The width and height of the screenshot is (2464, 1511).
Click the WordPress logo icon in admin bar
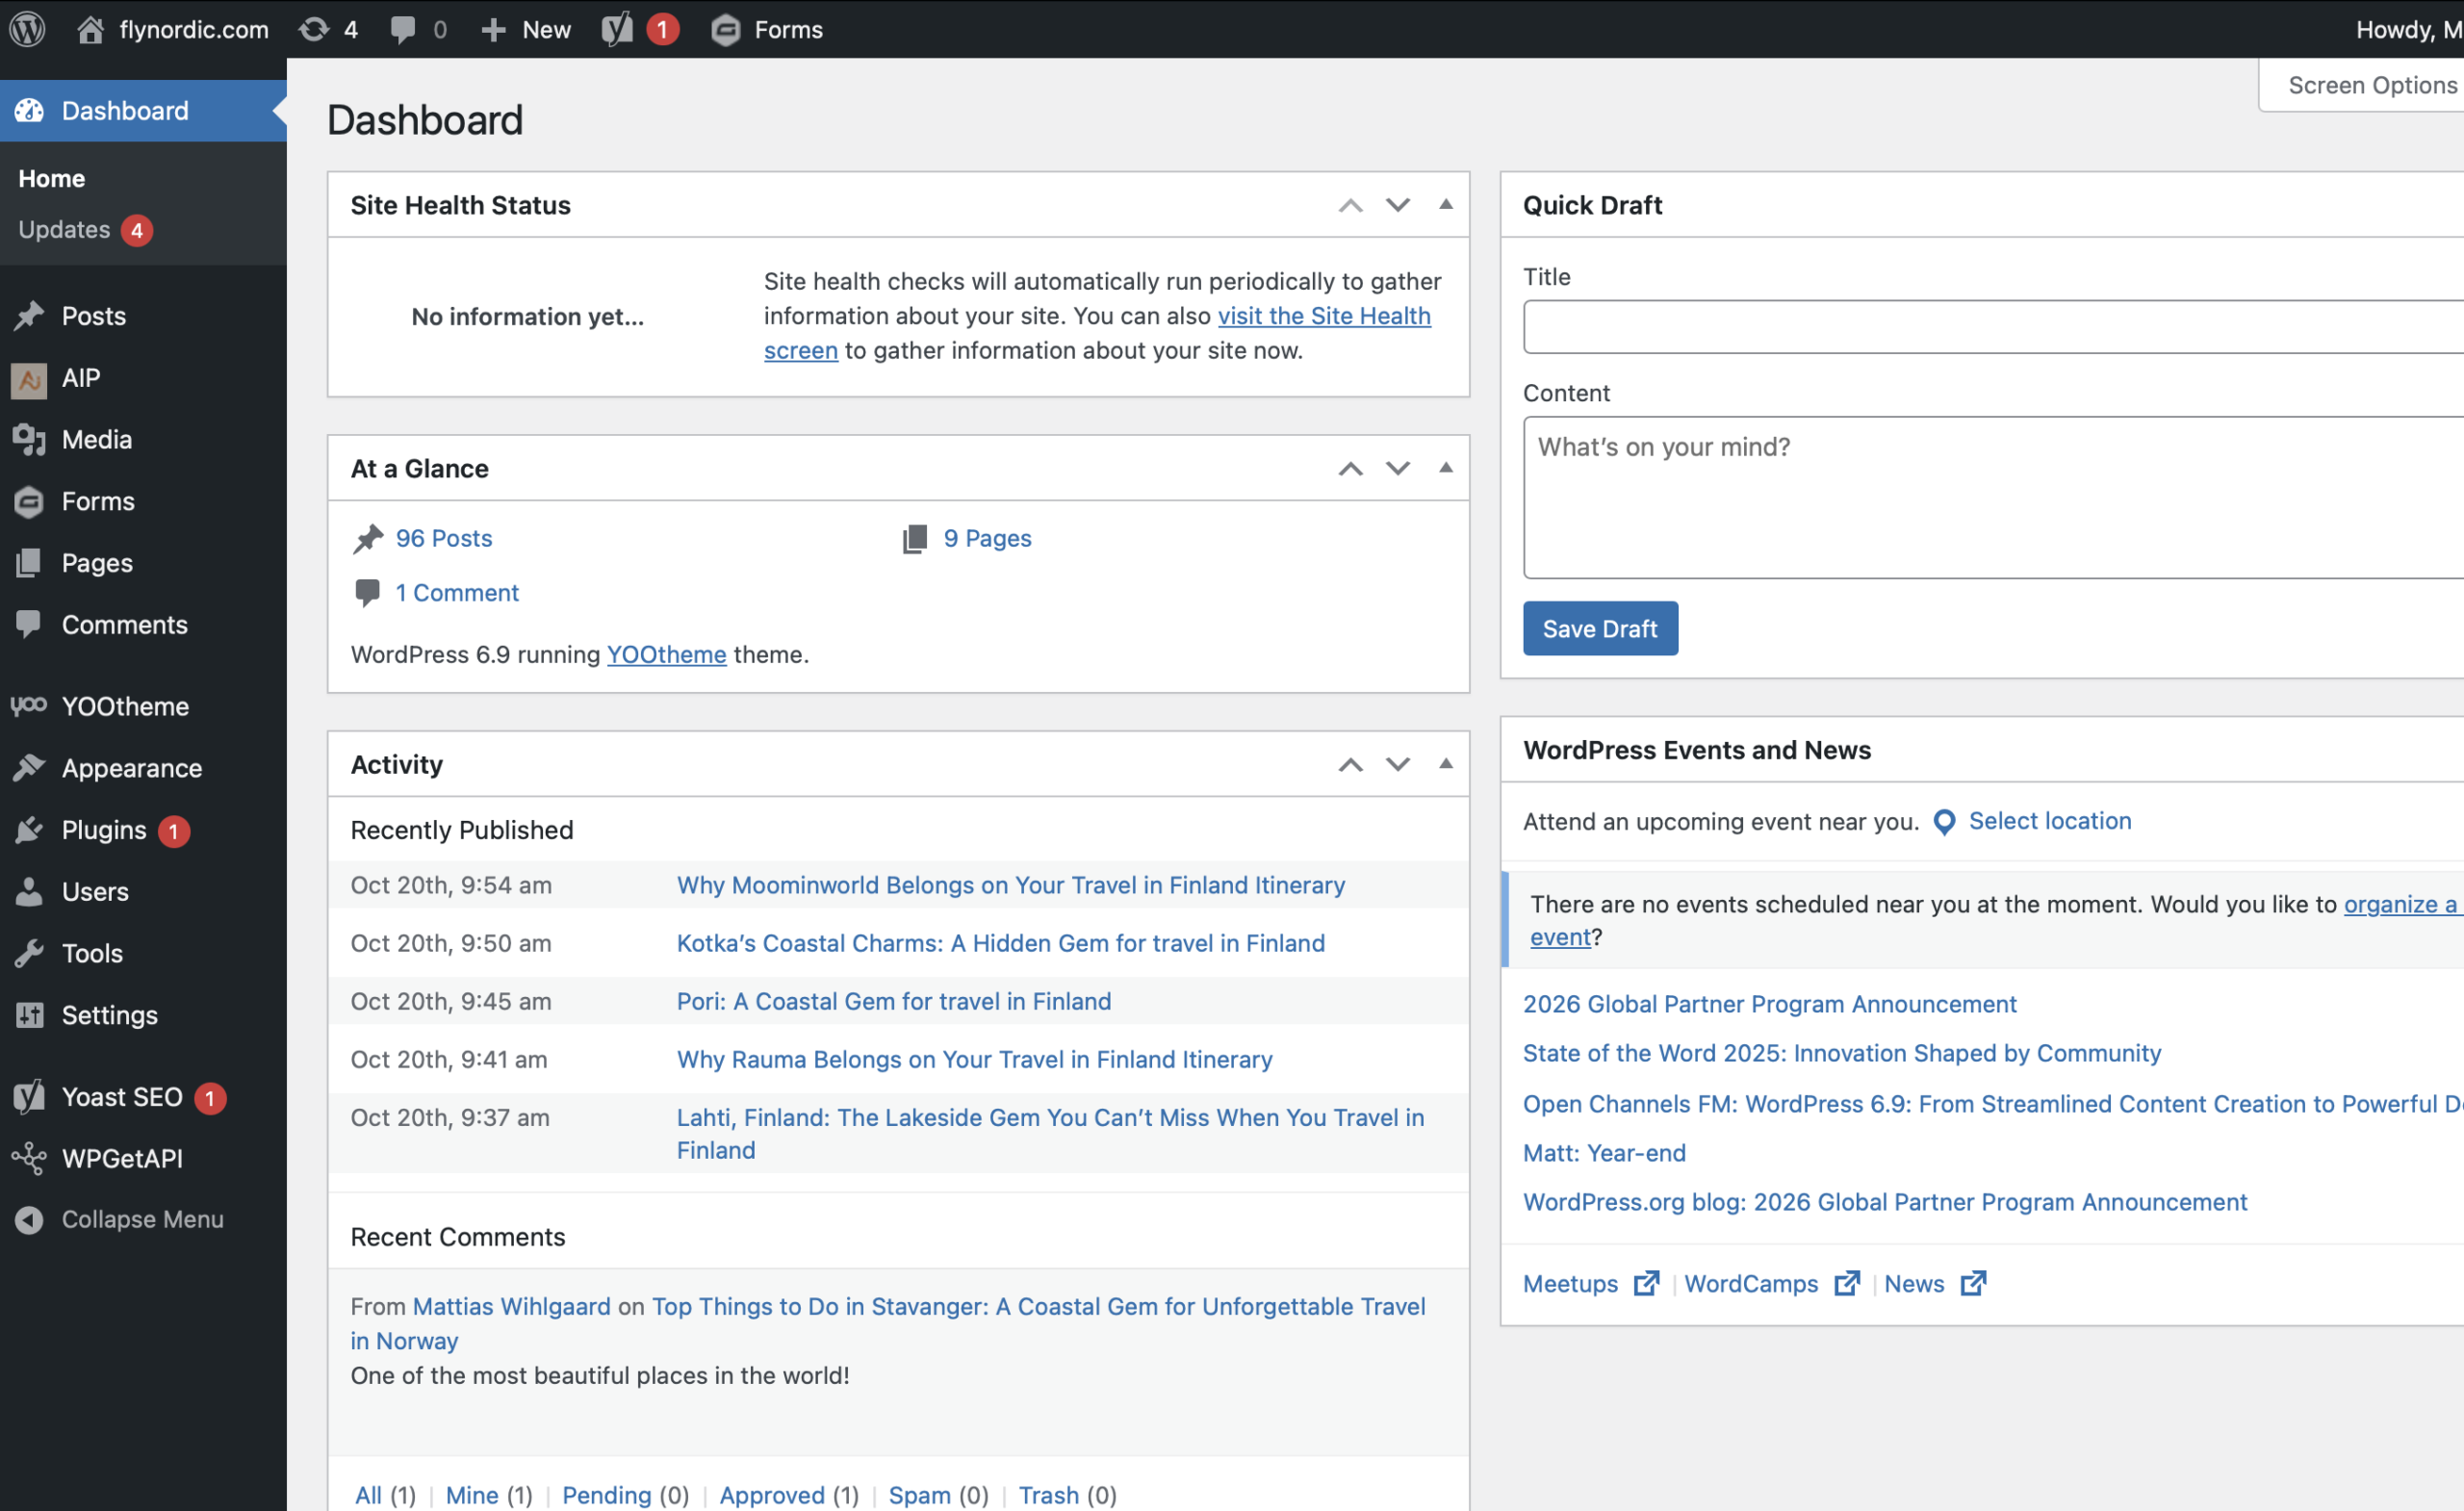(x=28, y=29)
